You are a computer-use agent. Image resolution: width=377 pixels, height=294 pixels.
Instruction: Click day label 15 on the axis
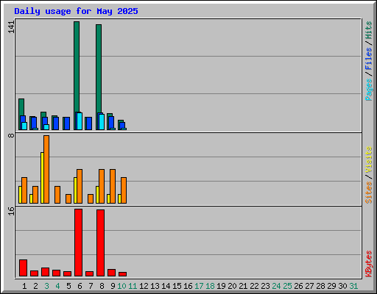coord(177,286)
